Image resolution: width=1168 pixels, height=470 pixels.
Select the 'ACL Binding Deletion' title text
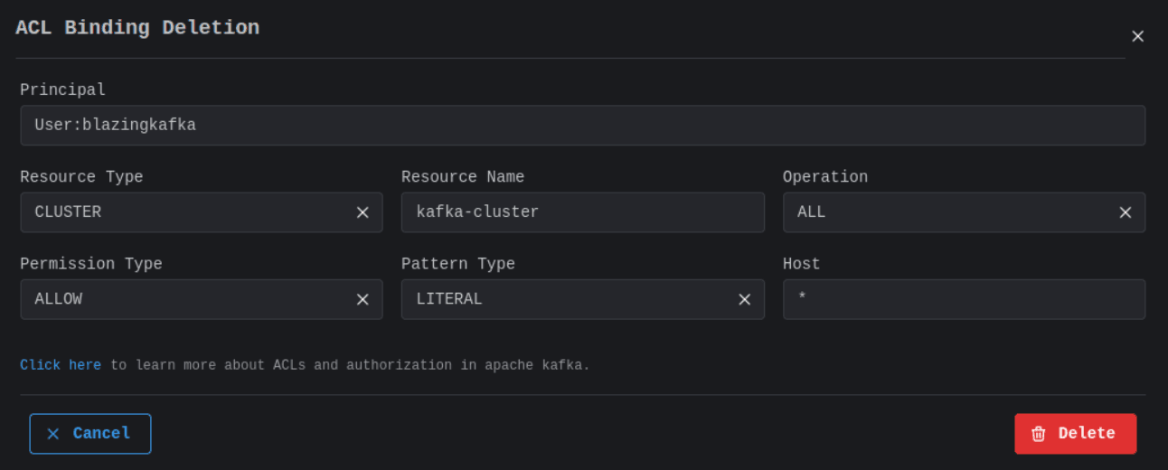click(137, 27)
